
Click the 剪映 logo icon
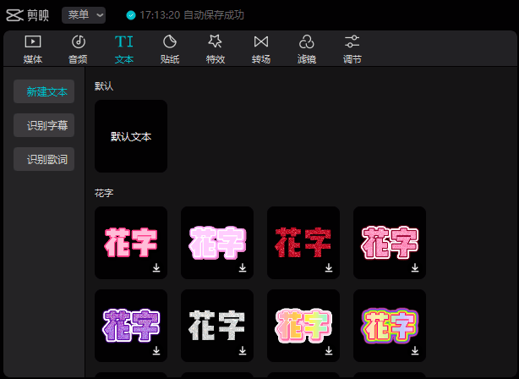pos(14,15)
